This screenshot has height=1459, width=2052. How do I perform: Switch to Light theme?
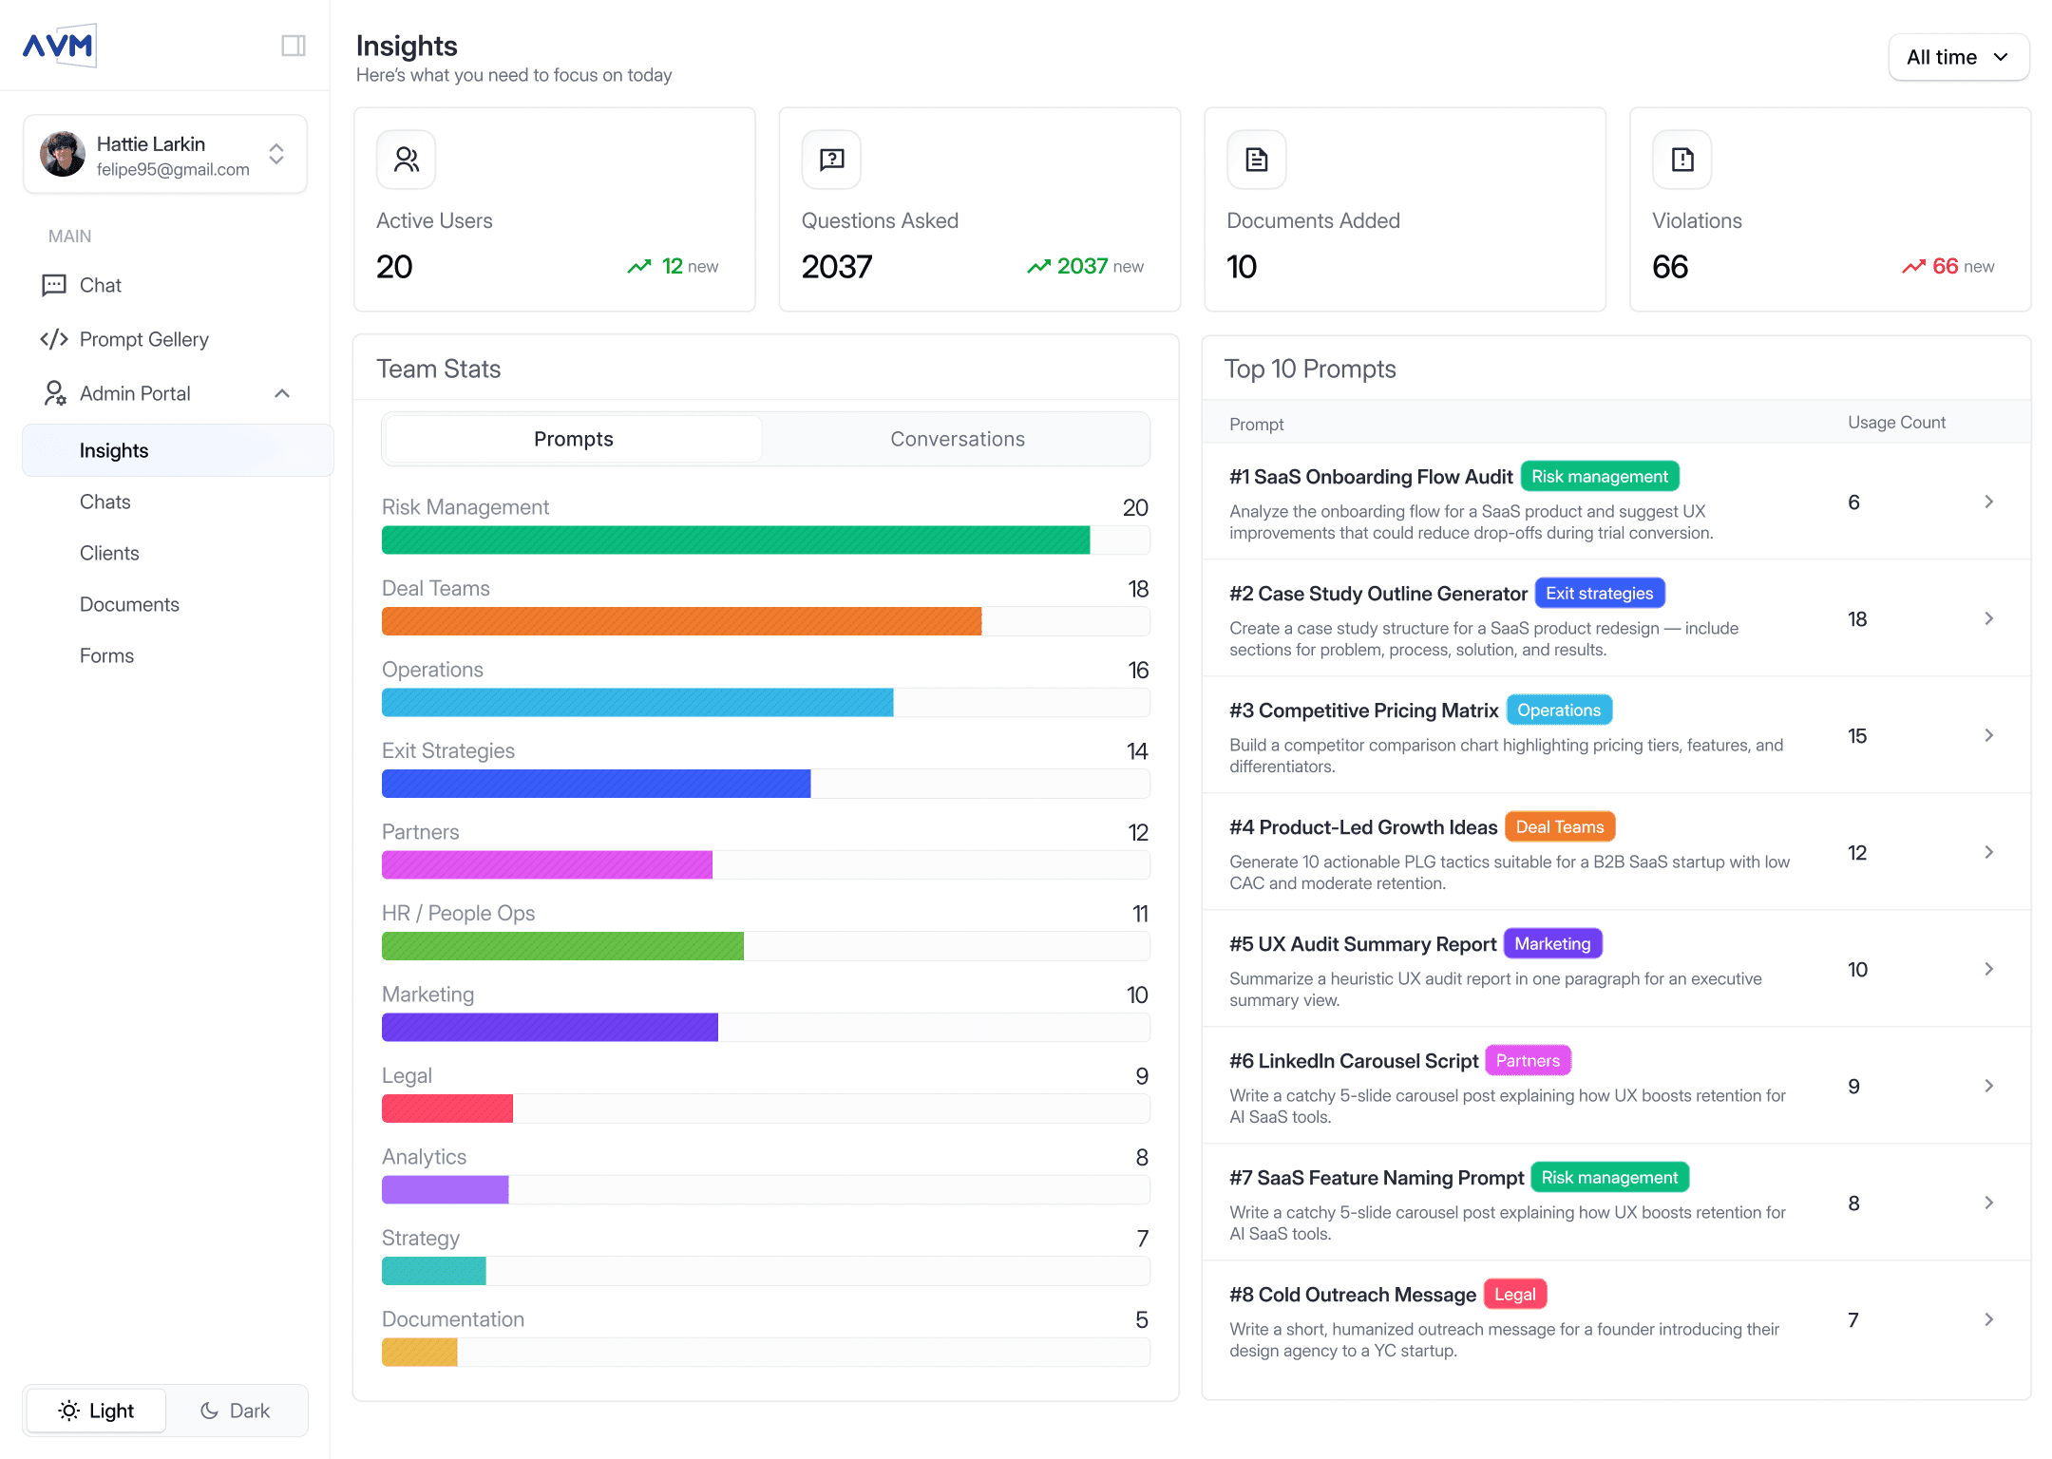click(97, 1411)
